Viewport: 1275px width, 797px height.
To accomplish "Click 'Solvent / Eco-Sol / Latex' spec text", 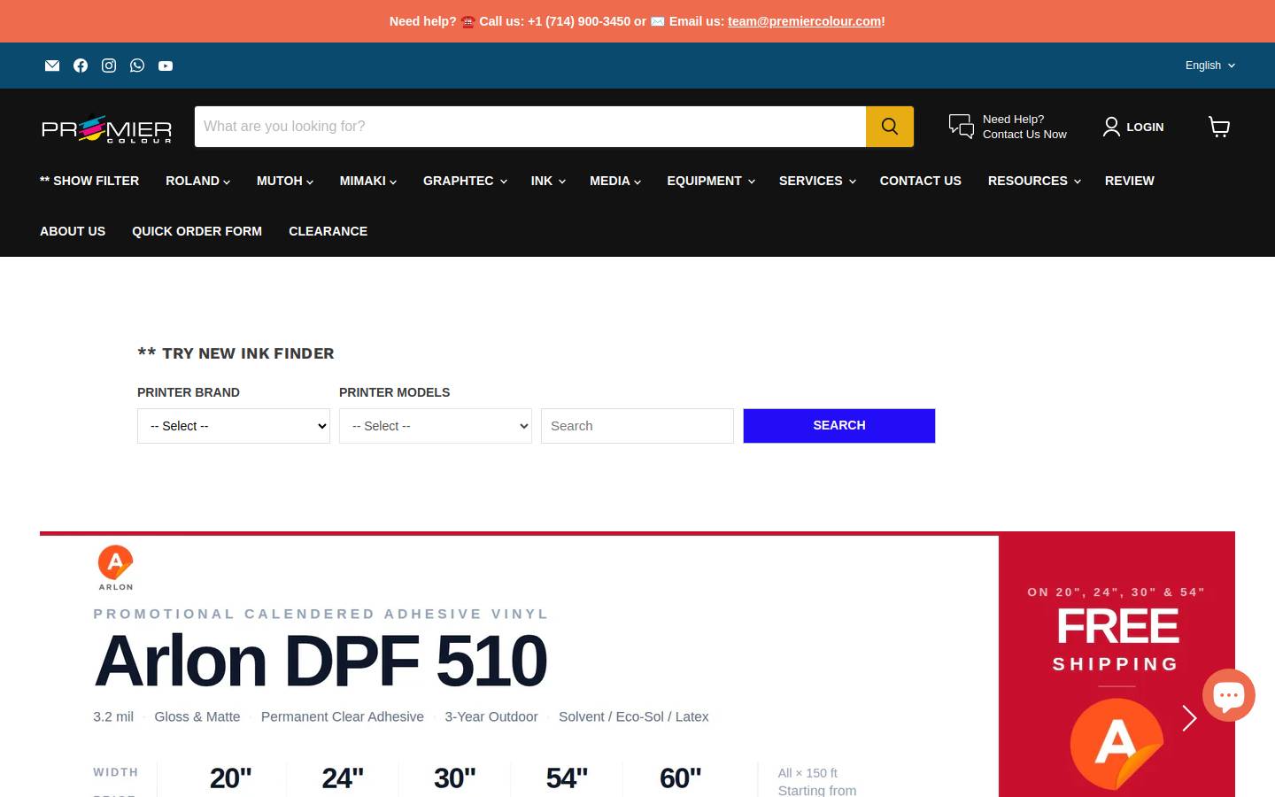I will click(634, 717).
